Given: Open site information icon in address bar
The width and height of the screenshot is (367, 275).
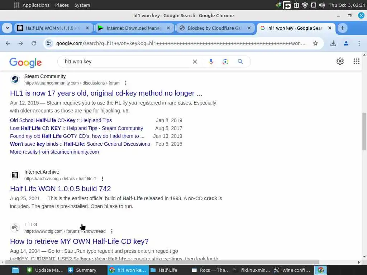Looking at the screenshot, I should coord(49,43).
